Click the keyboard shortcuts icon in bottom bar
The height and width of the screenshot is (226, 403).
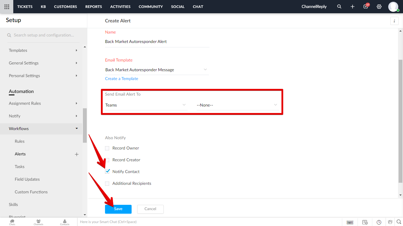coord(350,222)
